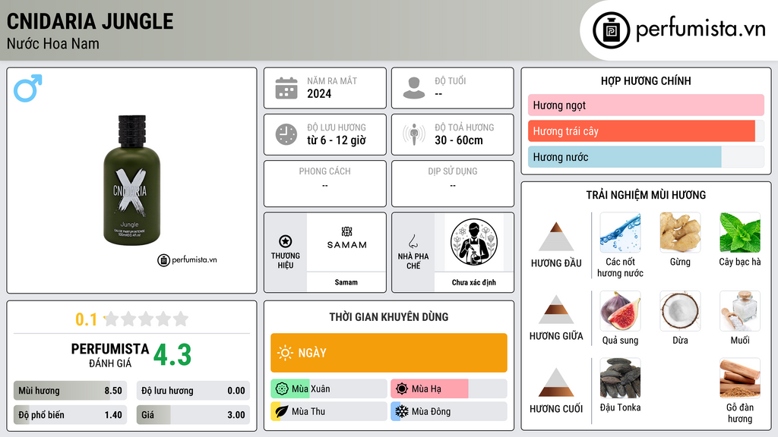Click the Dịp sử dụng card
This screenshot has height=437, width=778.
point(453,184)
